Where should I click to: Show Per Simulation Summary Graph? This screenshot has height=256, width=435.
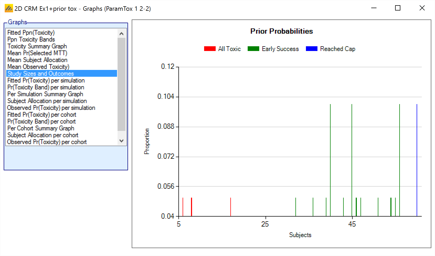[x=45, y=94]
